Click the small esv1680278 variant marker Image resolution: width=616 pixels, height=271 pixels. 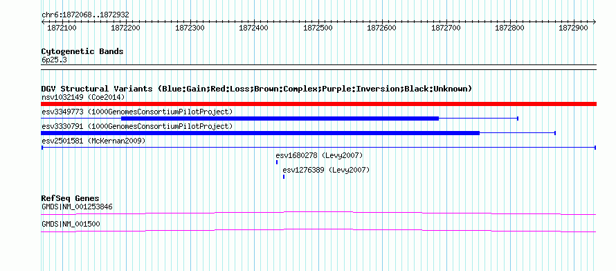[277, 162]
